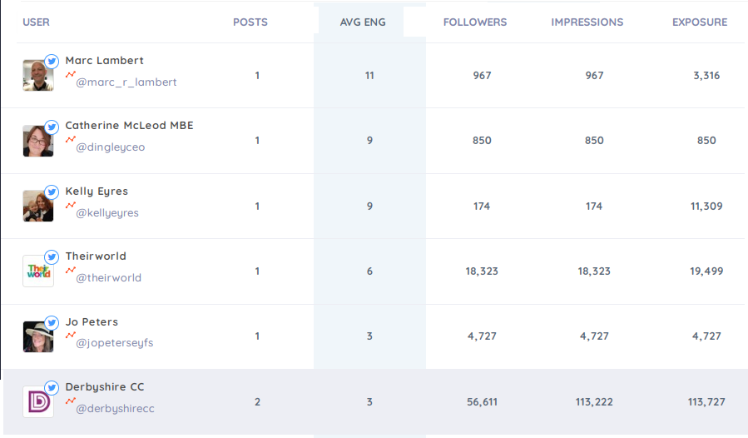Sort by EXPOSURE column header
Viewport: 748px width, 438px height.
click(700, 22)
